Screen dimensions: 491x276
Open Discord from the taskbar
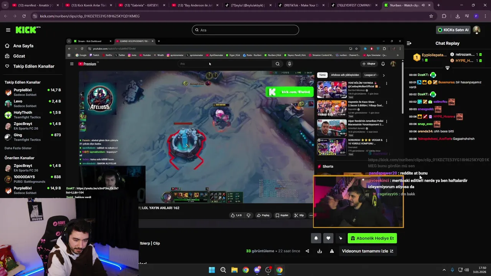[x=257, y=270]
